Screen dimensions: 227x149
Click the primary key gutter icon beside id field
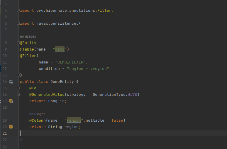(11, 101)
